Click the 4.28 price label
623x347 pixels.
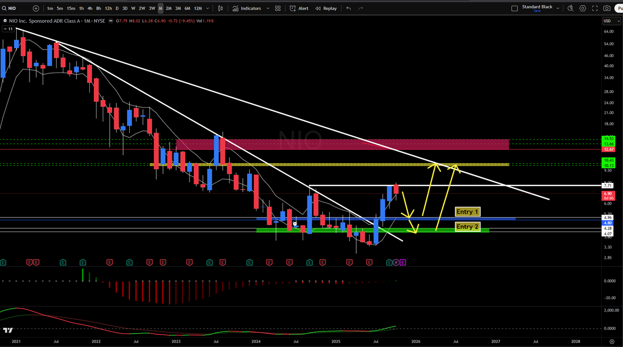(x=607, y=228)
